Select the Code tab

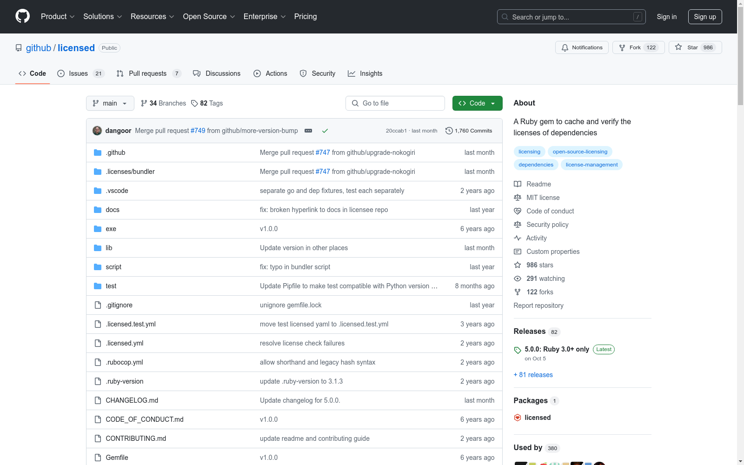pos(32,73)
